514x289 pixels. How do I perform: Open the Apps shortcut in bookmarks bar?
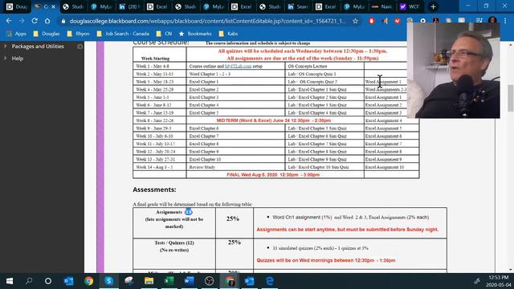tap(16, 34)
